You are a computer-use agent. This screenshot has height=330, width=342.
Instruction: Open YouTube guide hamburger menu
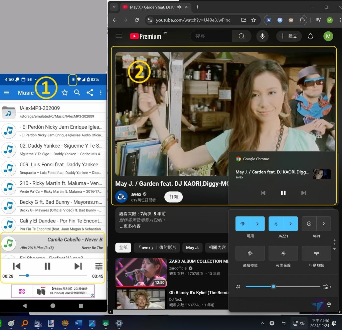119,36
